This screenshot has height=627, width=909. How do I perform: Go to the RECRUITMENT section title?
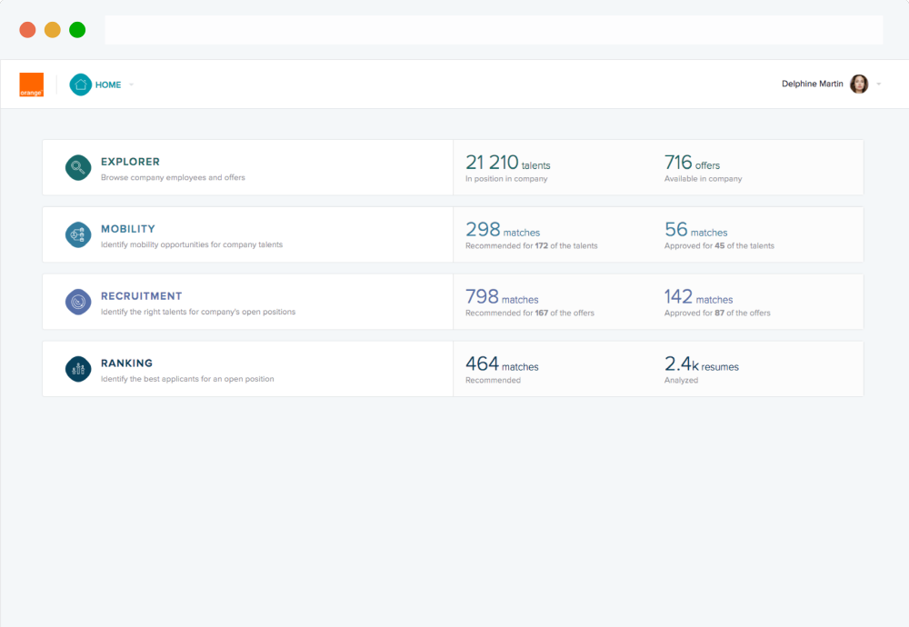click(x=141, y=296)
